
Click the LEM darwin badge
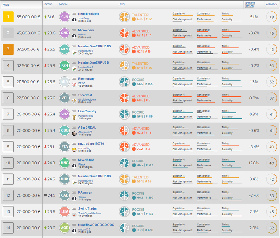[x=65, y=212]
